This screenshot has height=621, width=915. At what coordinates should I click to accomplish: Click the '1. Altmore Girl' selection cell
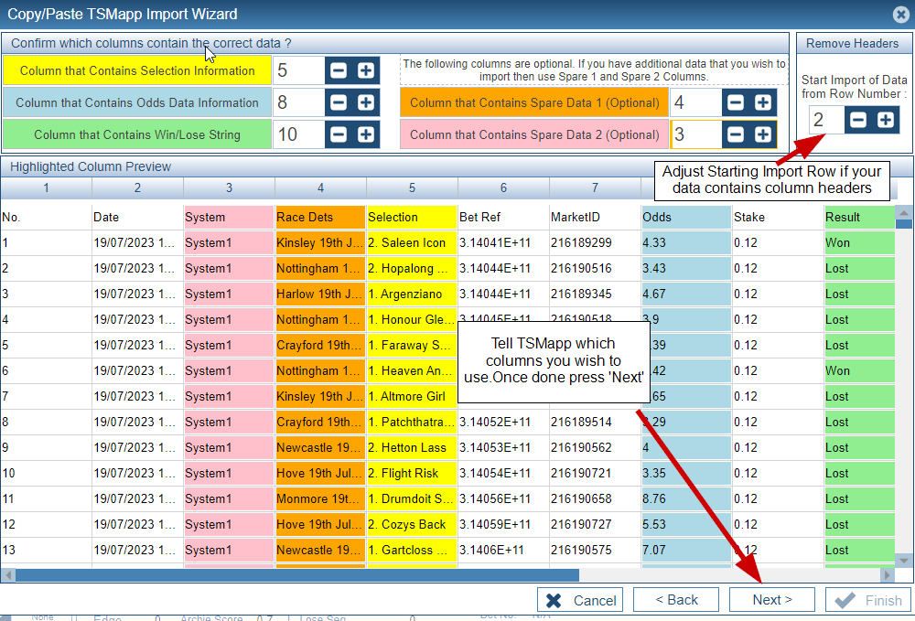pyautogui.click(x=412, y=397)
